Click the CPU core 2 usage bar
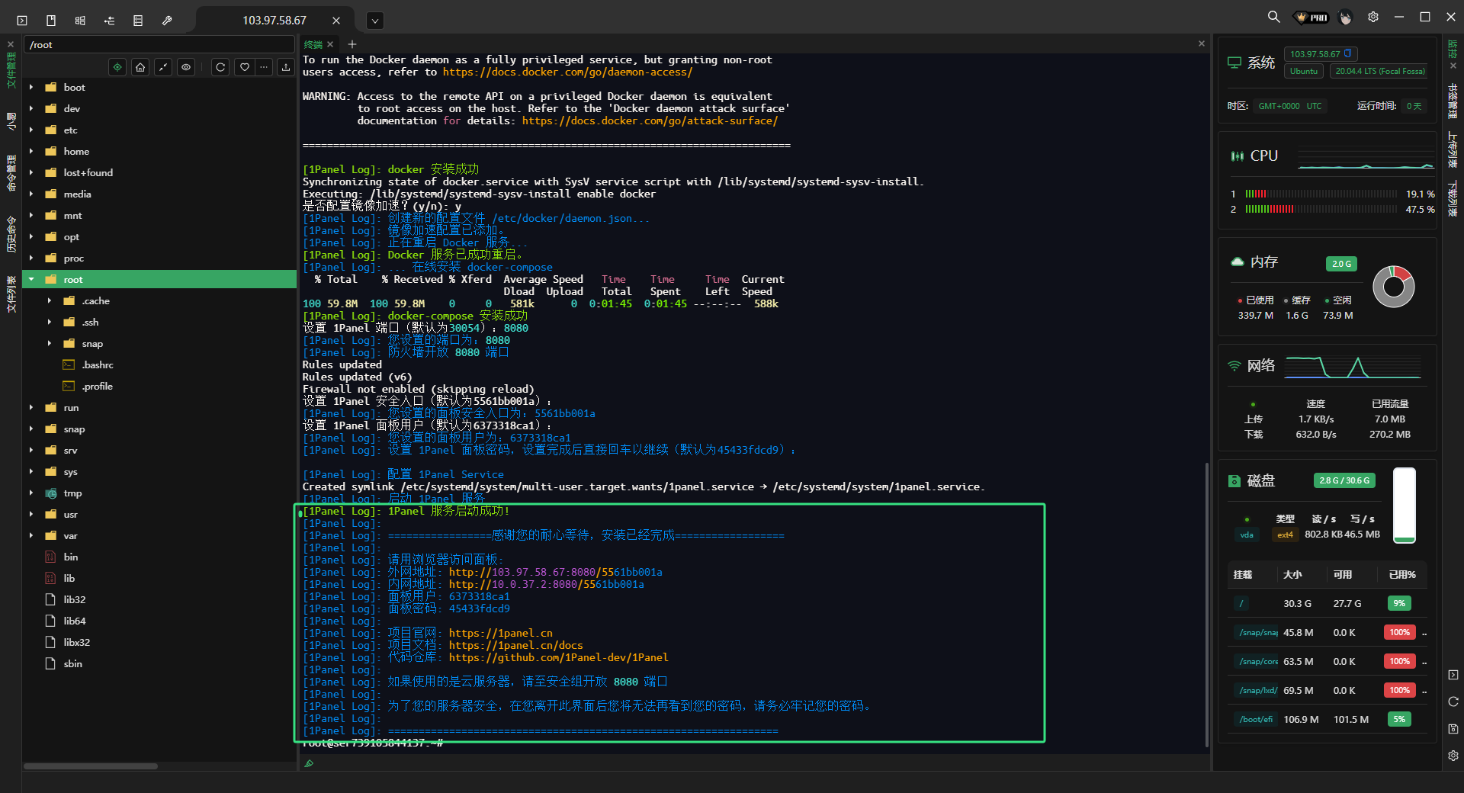Viewport: 1464px width, 793px height. pyautogui.click(x=1321, y=209)
